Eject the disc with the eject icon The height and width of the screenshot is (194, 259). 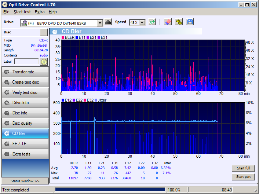tap(108, 22)
